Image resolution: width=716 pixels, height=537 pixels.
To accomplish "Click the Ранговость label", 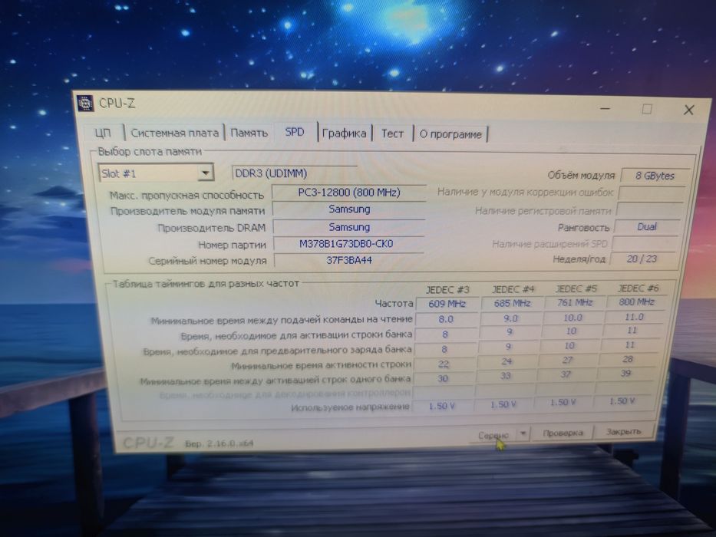I will pyautogui.click(x=583, y=227).
